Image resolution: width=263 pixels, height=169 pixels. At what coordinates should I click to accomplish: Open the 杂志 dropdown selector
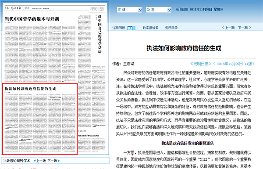pos(159,10)
